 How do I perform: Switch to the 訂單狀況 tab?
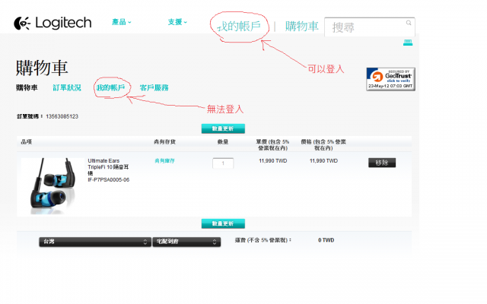67,88
